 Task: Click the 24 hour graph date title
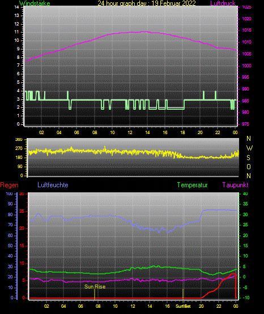pos(147,3)
